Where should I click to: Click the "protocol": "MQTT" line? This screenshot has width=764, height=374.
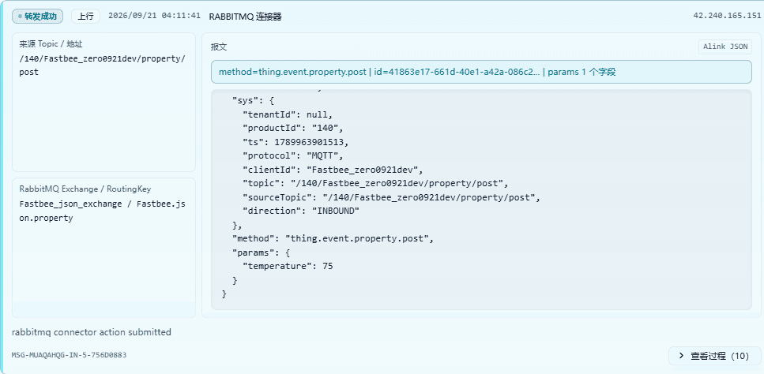(293, 156)
